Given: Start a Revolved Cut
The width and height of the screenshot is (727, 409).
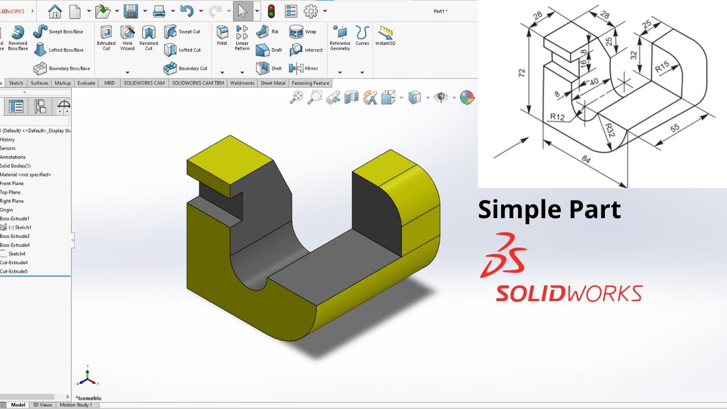Looking at the screenshot, I should pyautogui.click(x=149, y=38).
